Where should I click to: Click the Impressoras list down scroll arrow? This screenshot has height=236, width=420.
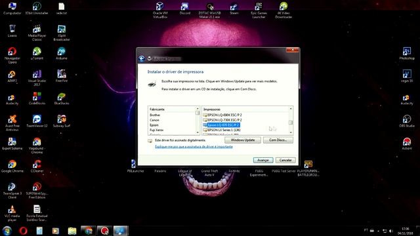tap(291, 132)
